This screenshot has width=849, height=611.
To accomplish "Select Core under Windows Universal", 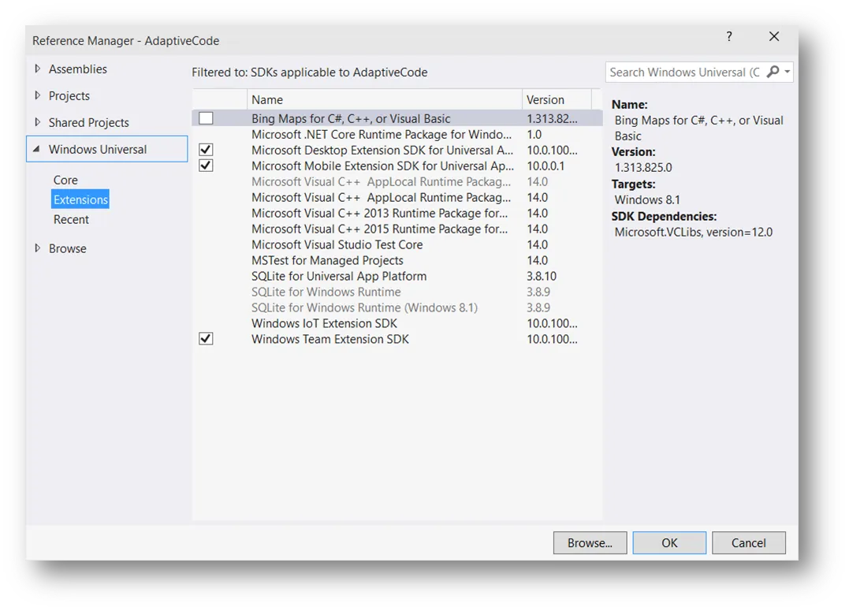I will tap(65, 180).
